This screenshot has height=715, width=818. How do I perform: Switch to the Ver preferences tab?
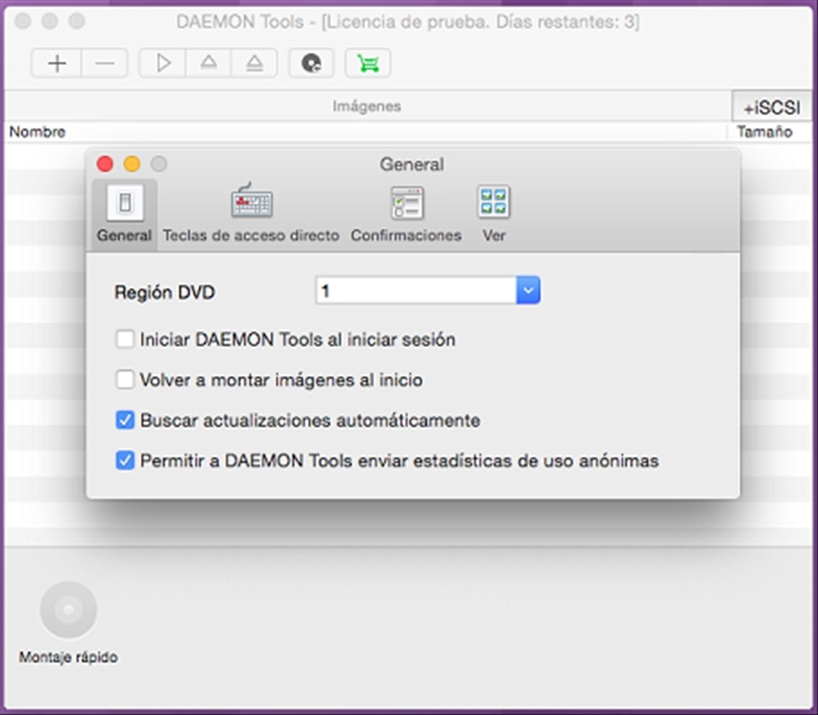click(494, 214)
